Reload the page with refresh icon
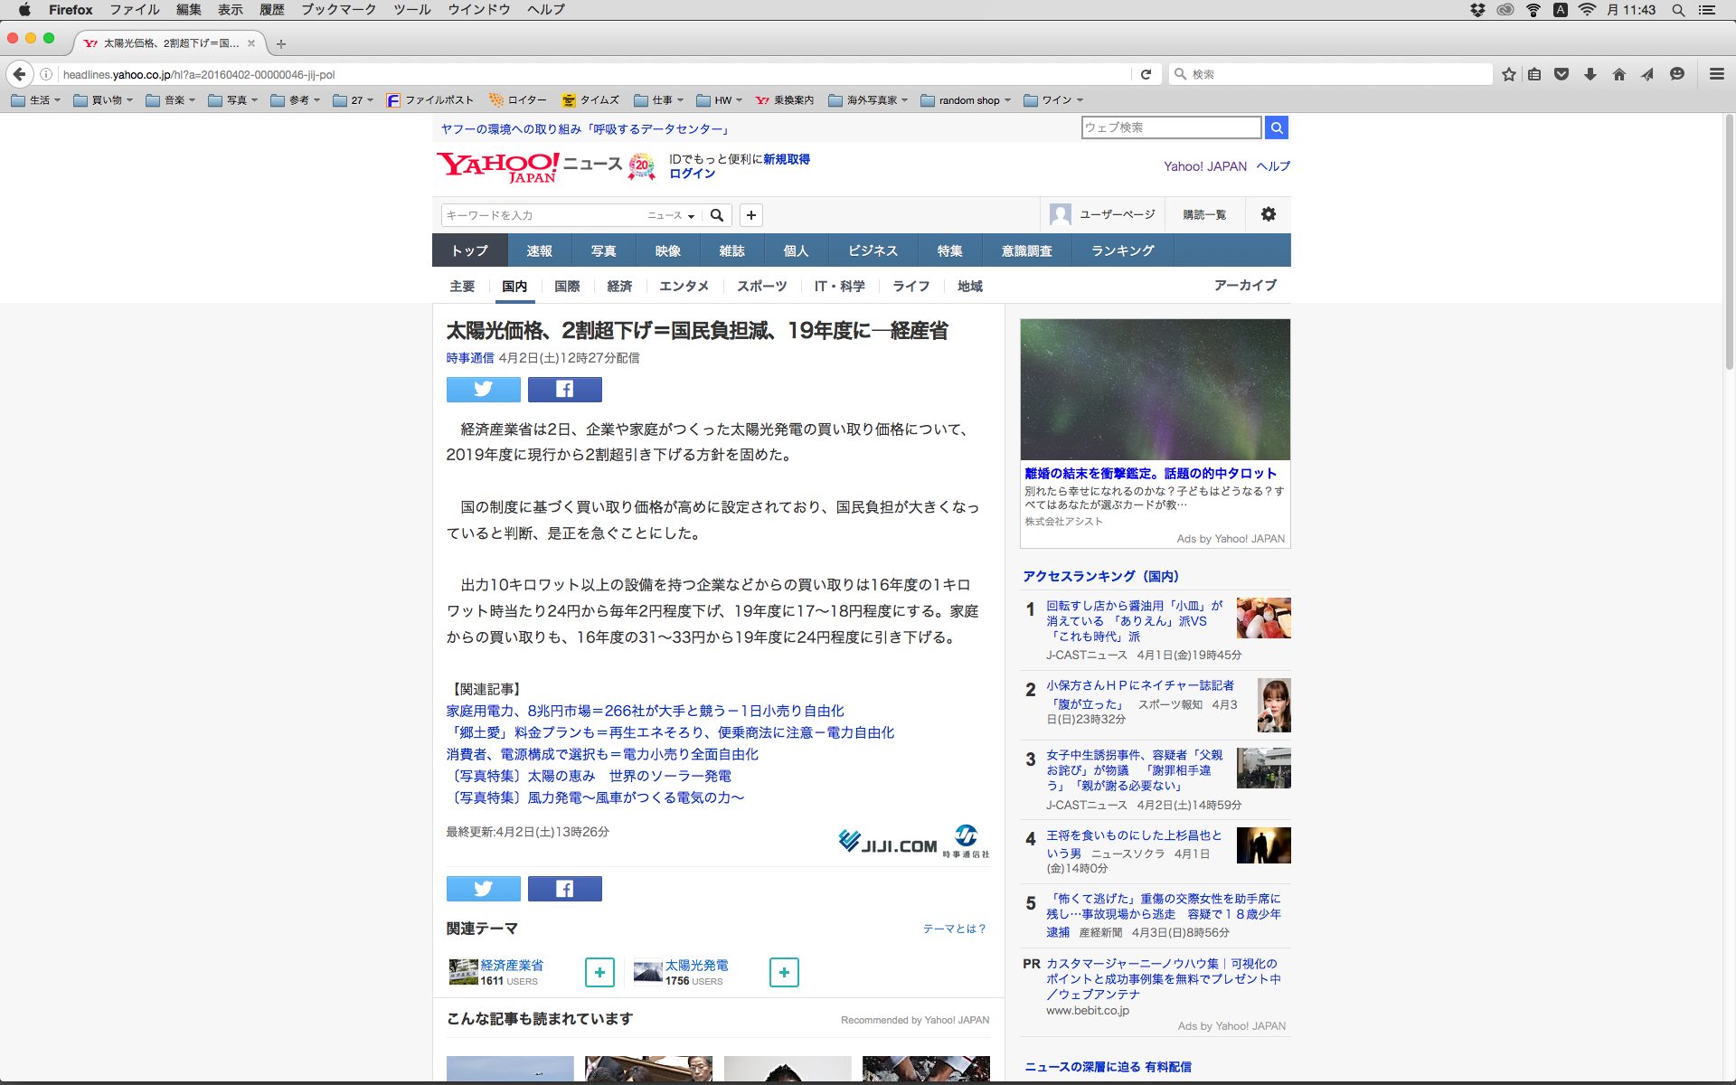This screenshot has width=1736, height=1085. (x=1146, y=74)
